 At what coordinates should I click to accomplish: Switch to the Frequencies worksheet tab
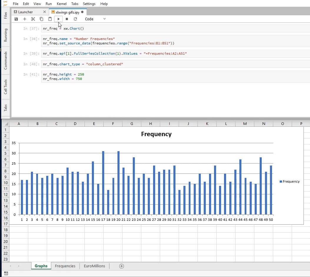(65, 266)
